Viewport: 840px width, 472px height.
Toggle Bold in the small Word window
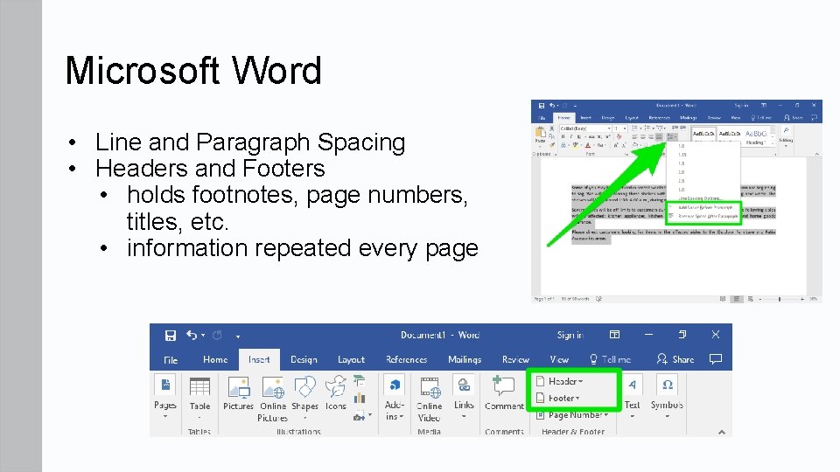pos(563,137)
